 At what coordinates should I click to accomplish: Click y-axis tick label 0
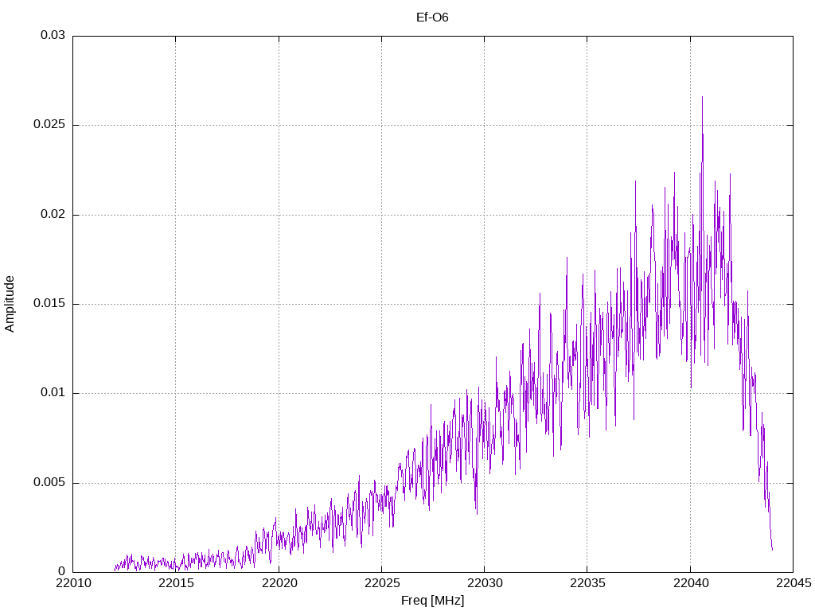(62, 572)
